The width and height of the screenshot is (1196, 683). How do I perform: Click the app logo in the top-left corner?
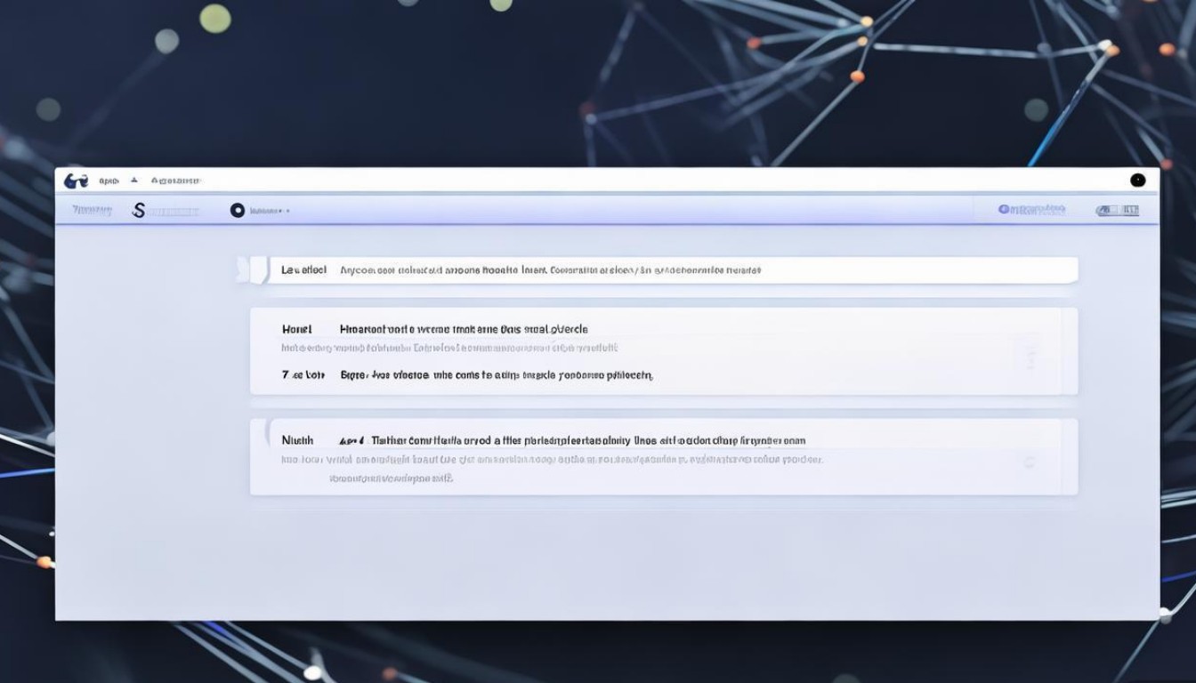coord(77,181)
